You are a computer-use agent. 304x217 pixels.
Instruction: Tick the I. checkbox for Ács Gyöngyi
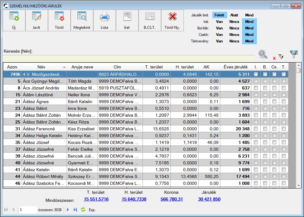[x=256, y=81]
